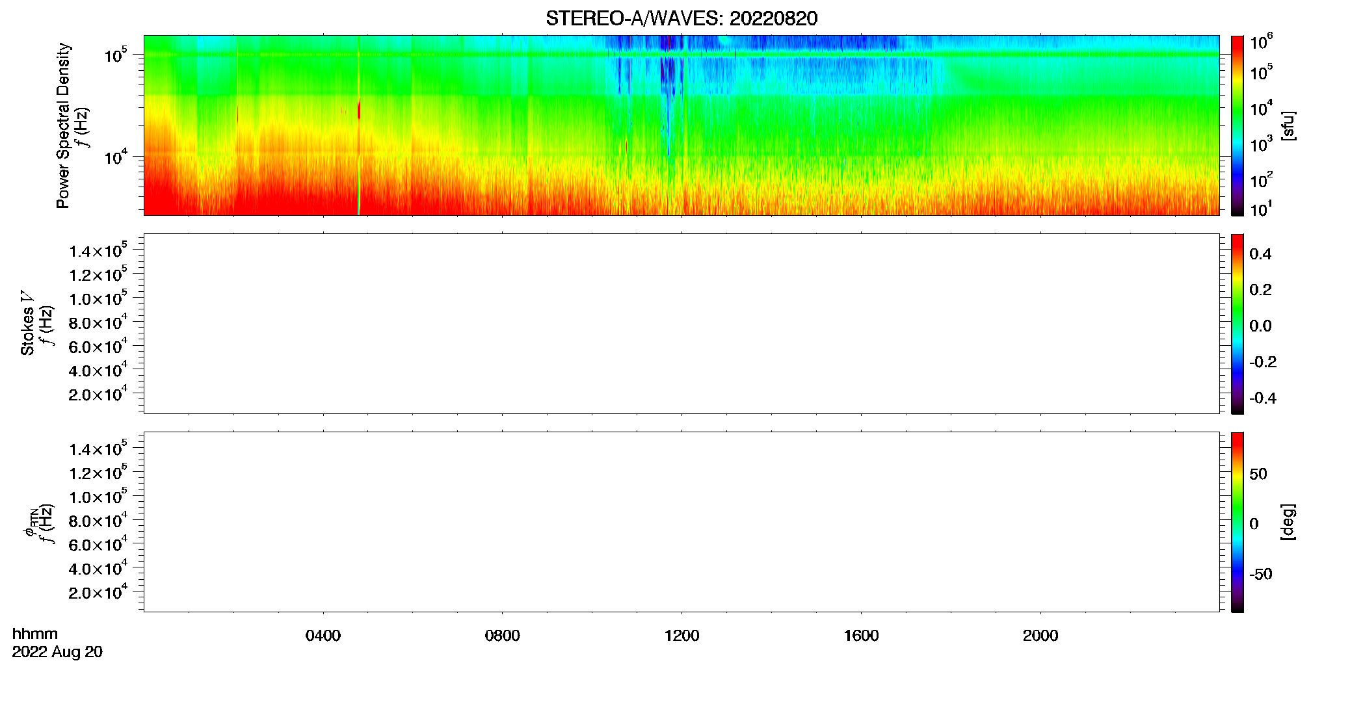Click the "1600" time tick label
This screenshot has height=702, width=1363.
[861, 636]
